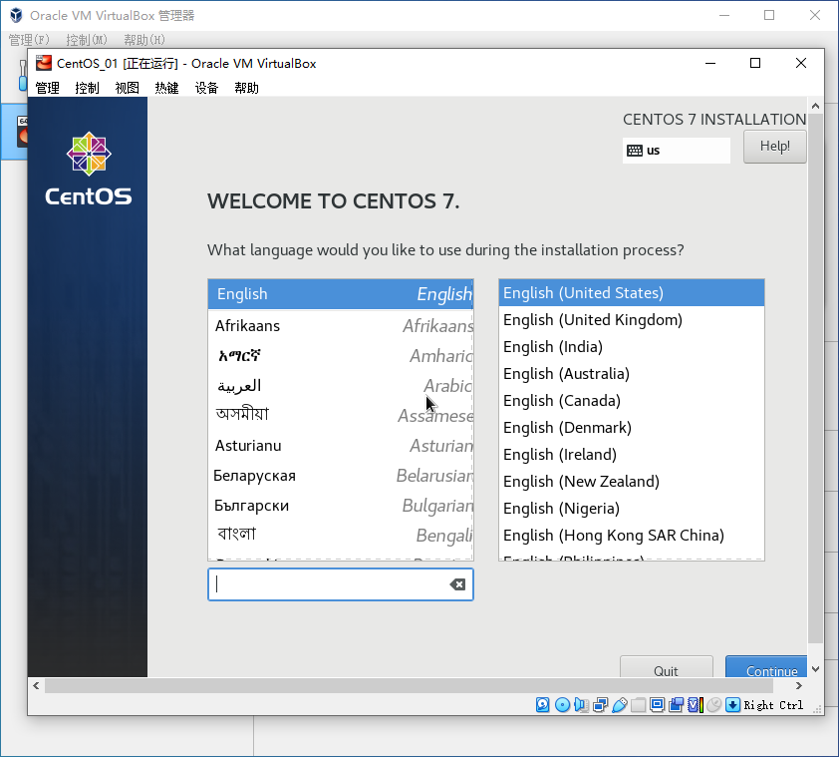Open 帮助(H) menu in VirtualBox manager window
This screenshot has width=839, height=757.
pyautogui.click(x=144, y=40)
